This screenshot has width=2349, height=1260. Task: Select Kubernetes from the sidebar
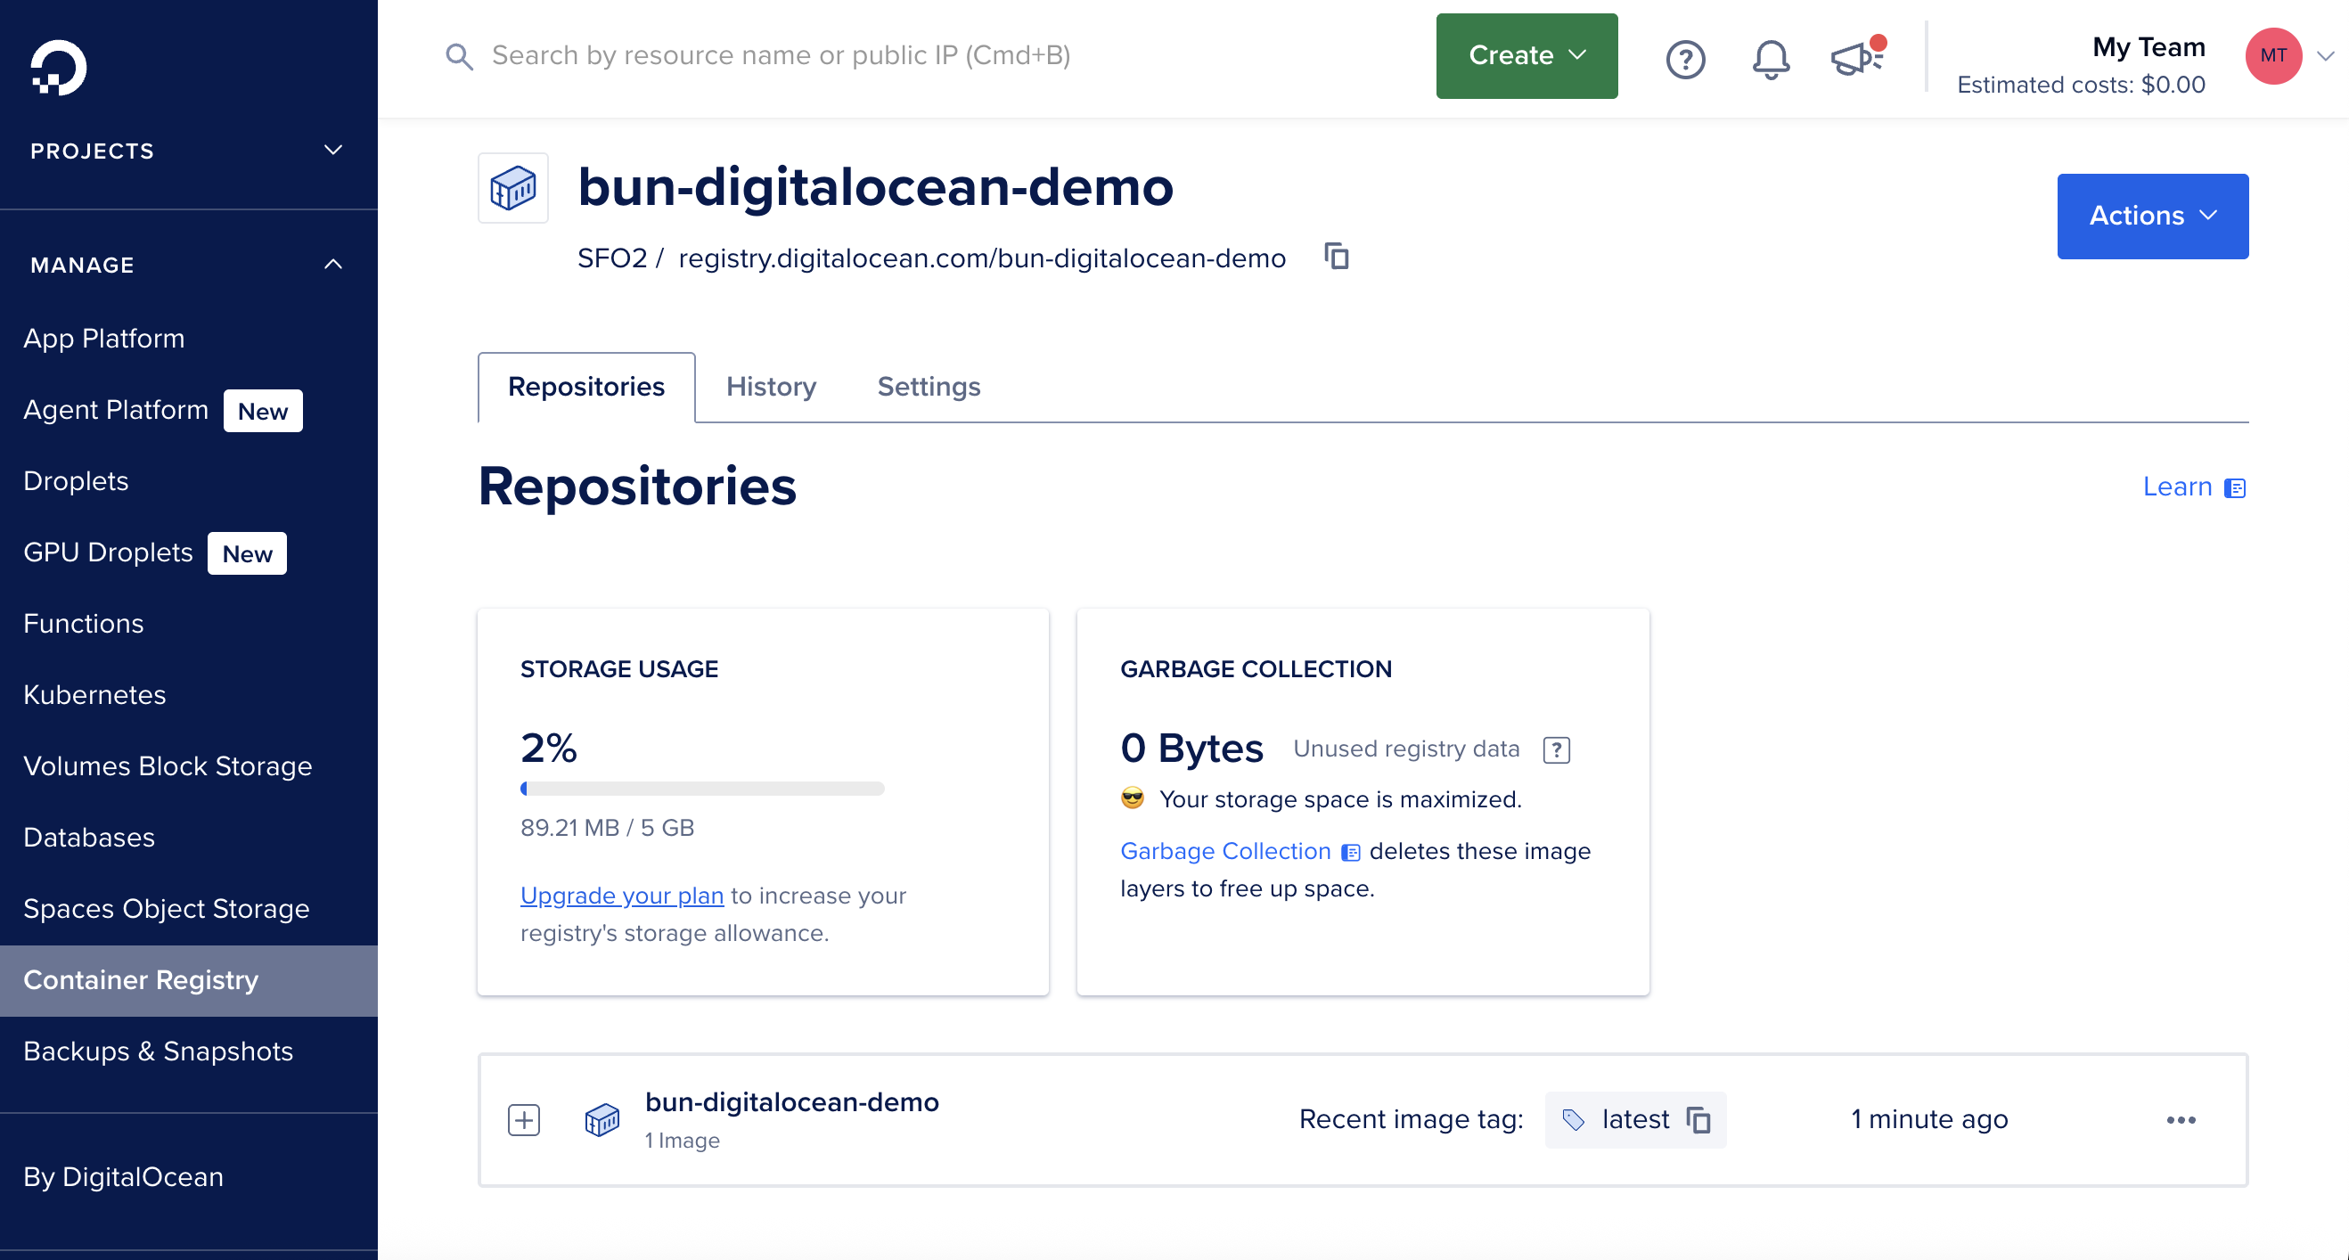(x=94, y=694)
